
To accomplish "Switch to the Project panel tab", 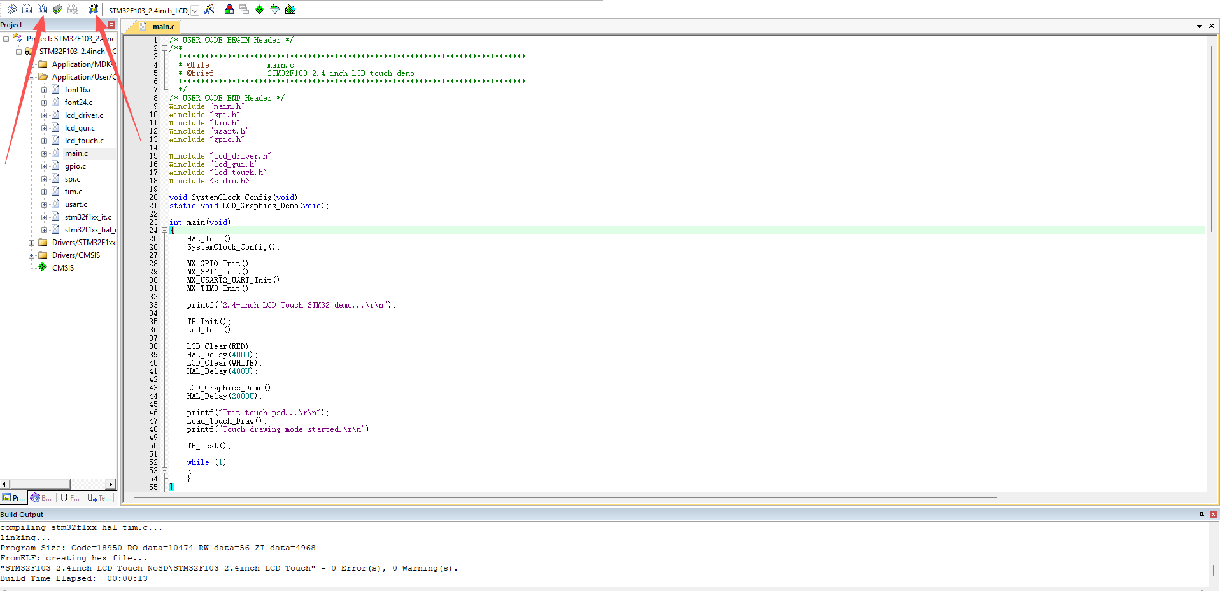I will (13, 498).
